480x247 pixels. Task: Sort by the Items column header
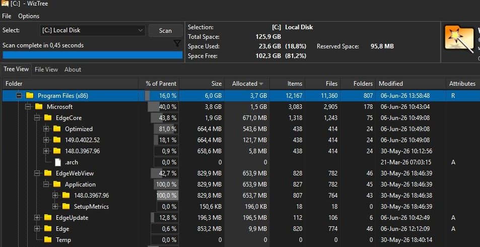[288, 83]
